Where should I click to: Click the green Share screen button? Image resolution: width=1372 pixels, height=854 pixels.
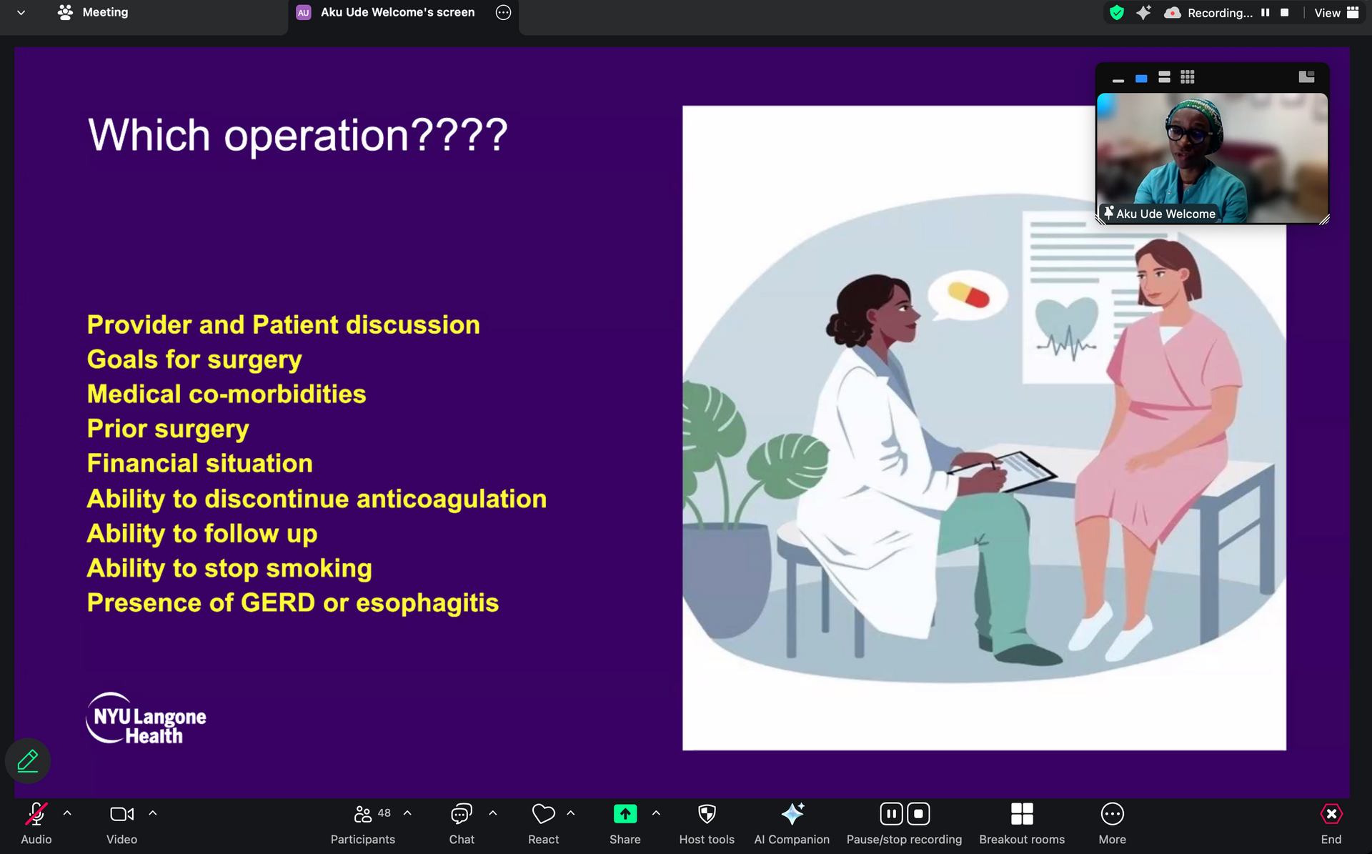point(625,814)
